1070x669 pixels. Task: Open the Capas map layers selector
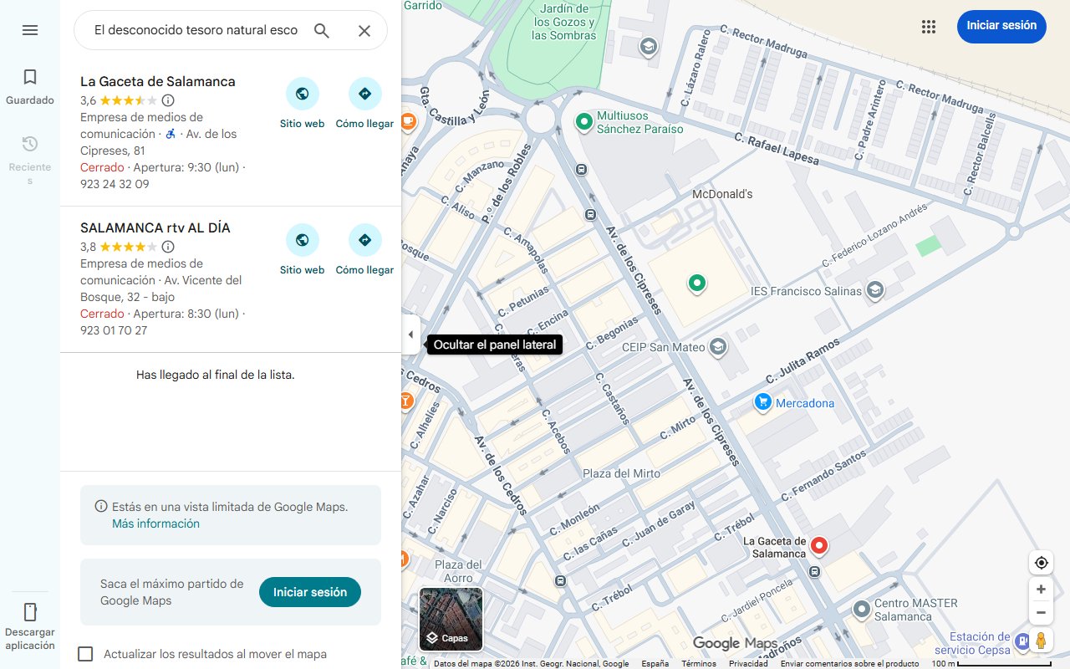(451, 620)
